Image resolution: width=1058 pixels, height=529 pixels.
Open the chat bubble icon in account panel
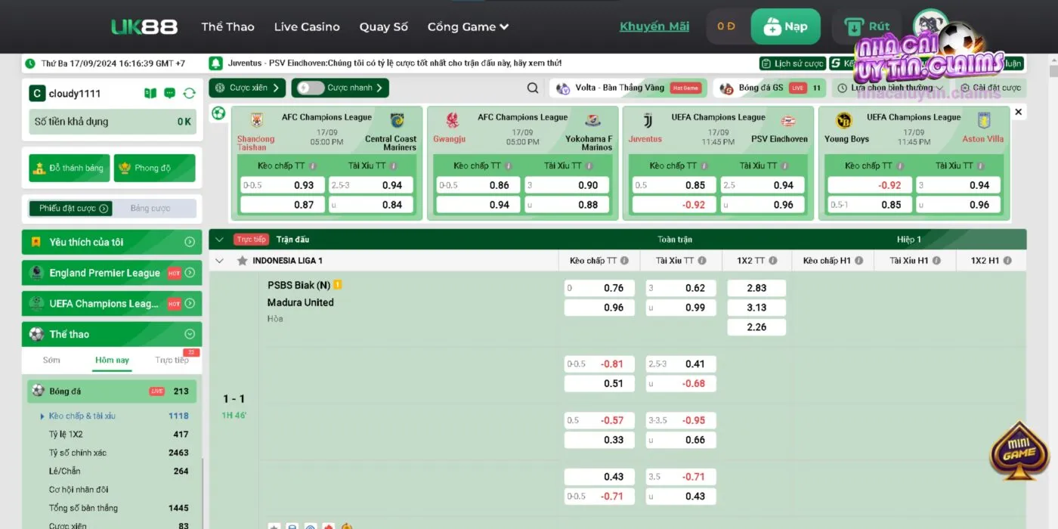point(170,94)
